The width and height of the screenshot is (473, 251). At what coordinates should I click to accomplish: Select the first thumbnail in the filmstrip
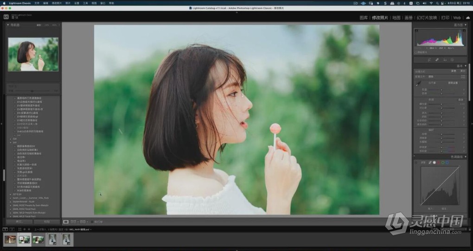pyautogui.click(x=10, y=239)
